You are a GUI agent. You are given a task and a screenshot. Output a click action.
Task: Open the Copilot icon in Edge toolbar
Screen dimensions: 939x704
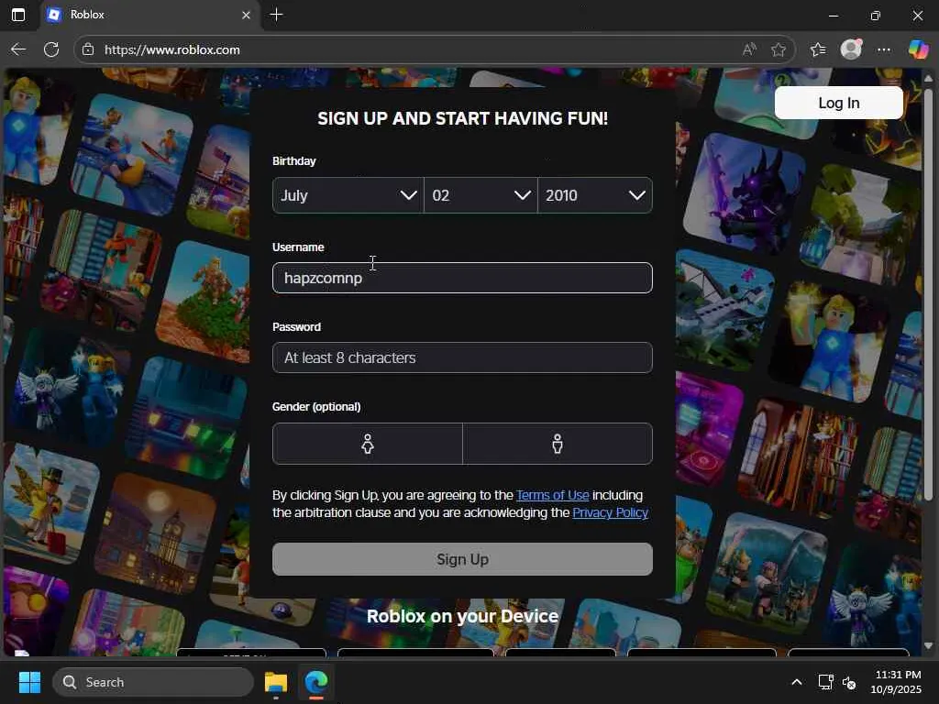918,49
